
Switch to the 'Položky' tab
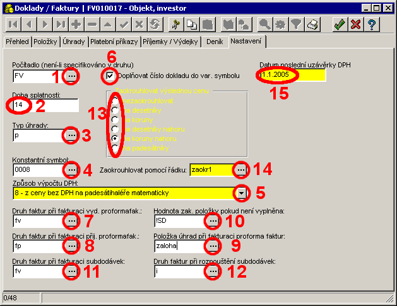(46, 42)
